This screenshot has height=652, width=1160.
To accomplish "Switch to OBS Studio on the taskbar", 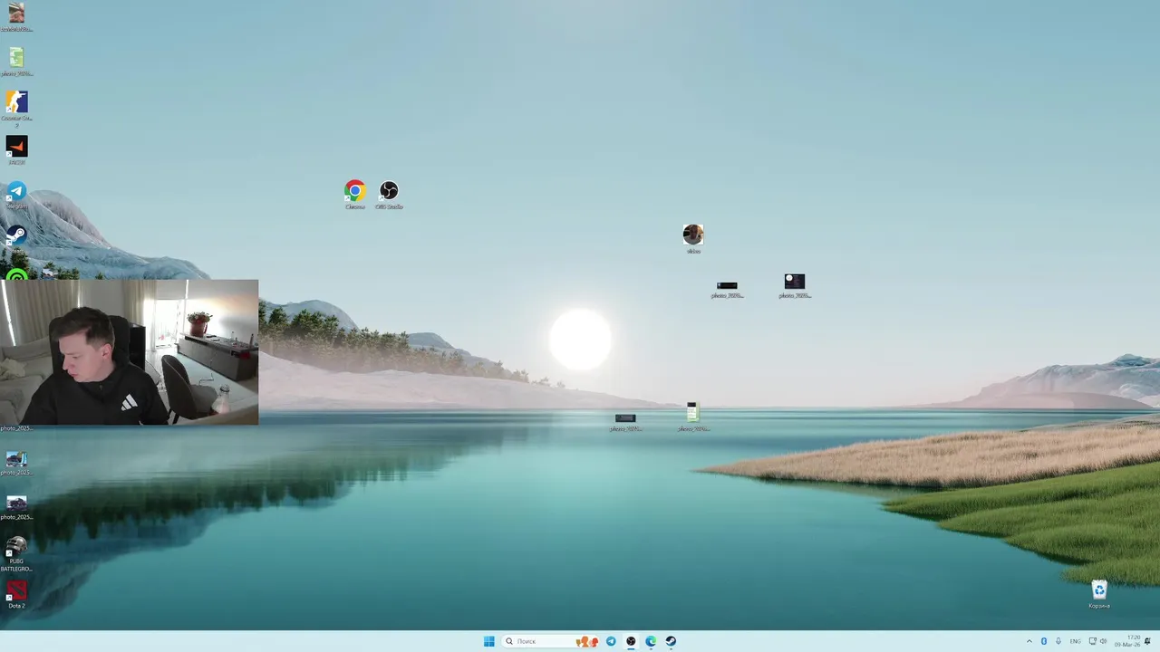I will click(631, 641).
